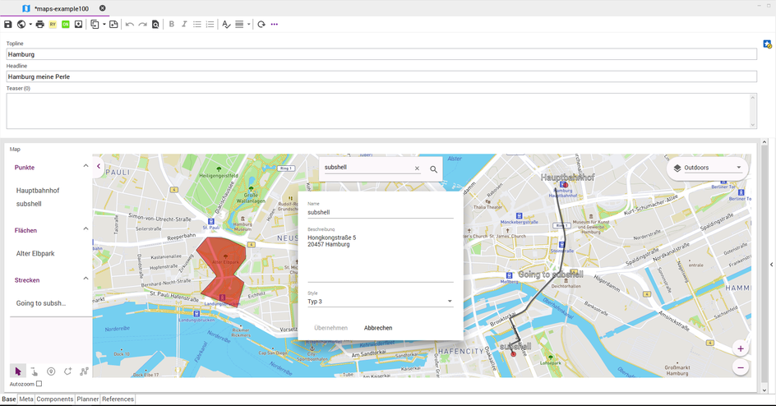Click the paragraph alignment icon
The height and width of the screenshot is (406, 776).
click(239, 24)
